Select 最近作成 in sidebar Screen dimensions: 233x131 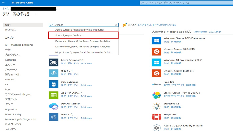(x=11, y=30)
